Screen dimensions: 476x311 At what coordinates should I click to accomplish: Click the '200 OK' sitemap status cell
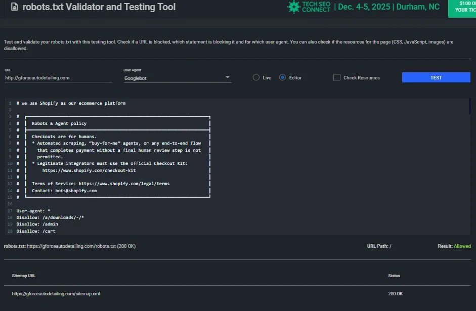[x=395, y=294]
